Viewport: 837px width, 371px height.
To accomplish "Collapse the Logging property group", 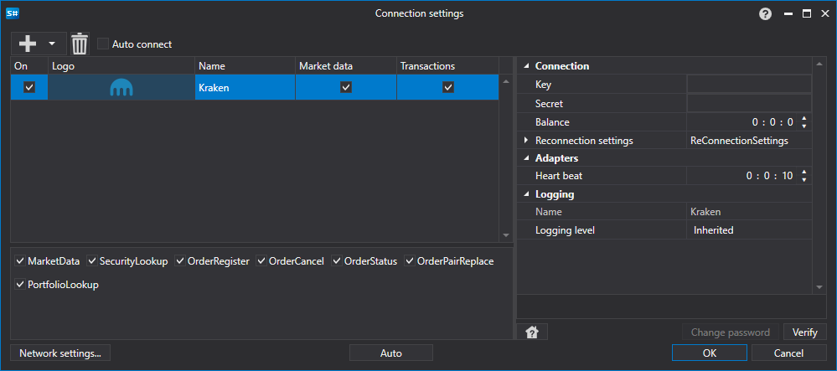I will [x=526, y=194].
